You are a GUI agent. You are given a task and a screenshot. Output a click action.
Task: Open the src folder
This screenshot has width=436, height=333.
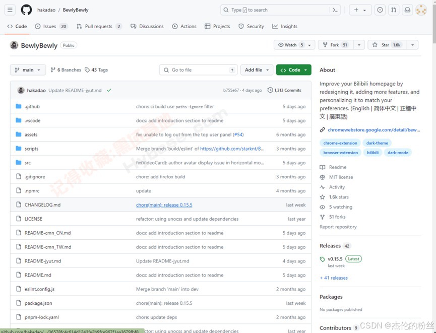[x=28, y=163]
